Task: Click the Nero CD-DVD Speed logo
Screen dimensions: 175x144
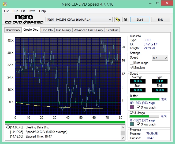Action: (x=24, y=20)
